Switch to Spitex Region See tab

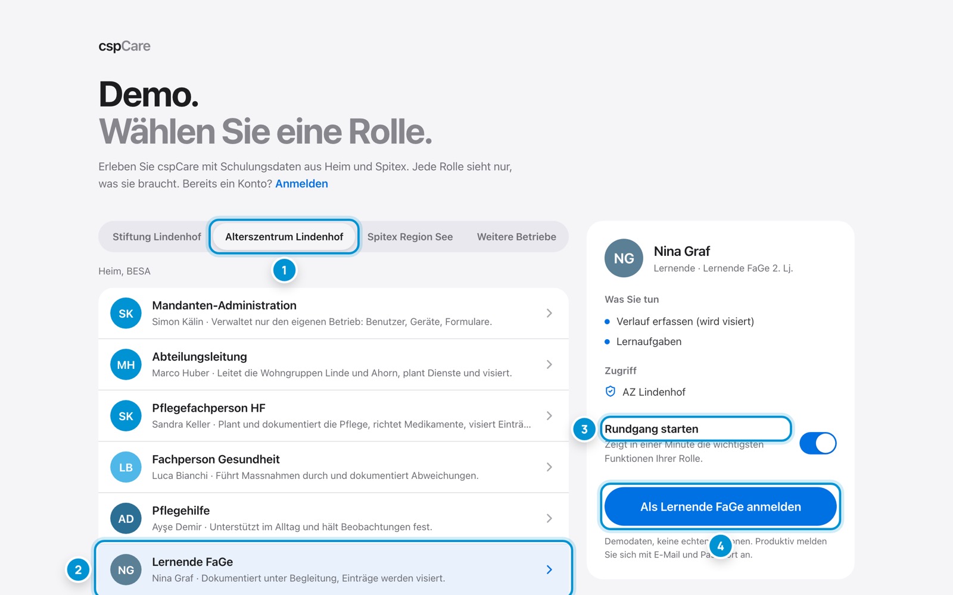pos(410,237)
